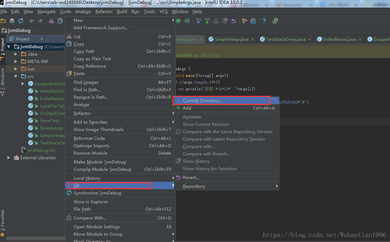This screenshot has height=242, width=390.
Task: Click the VCS Commit Changes icon
Action: point(207,21)
